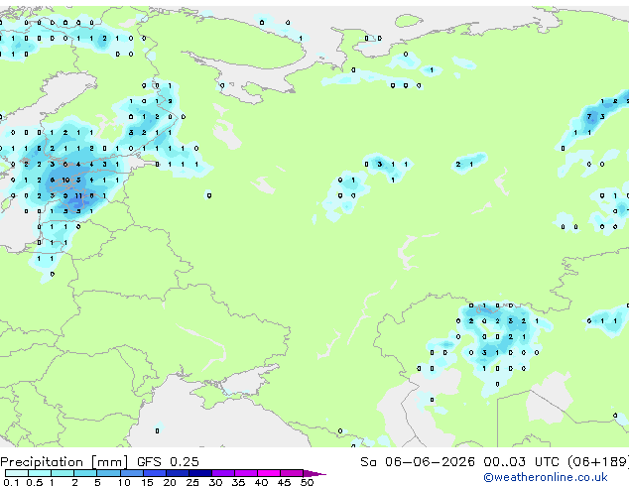The height and width of the screenshot is (486, 629).
Task: Pick the palest 0.1–0.5 mm legend swatch
Action: (x=17, y=473)
